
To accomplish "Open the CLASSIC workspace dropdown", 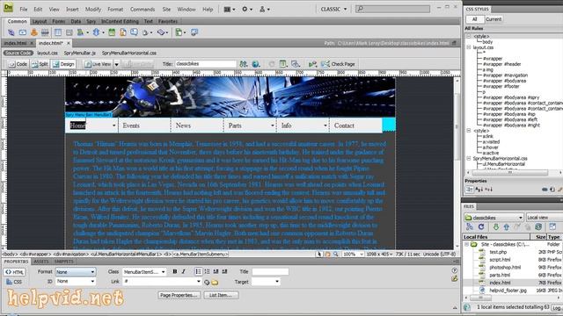I will pos(334,9).
